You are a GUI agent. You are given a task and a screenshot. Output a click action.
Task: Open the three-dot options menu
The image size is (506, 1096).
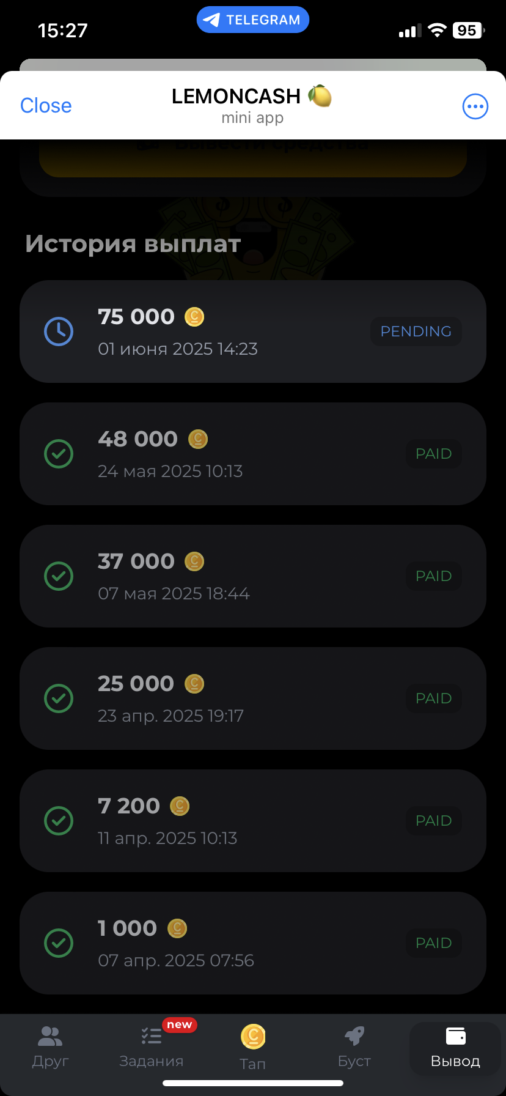[475, 106]
